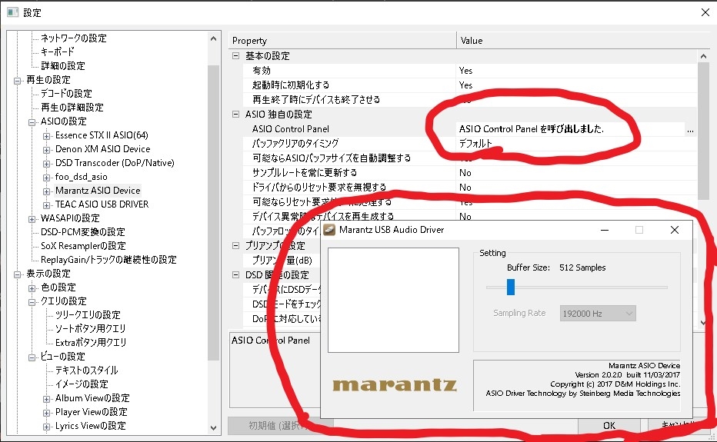Expand the Player Viewの設定 node
The image size is (717, 442).
point(46,414)
